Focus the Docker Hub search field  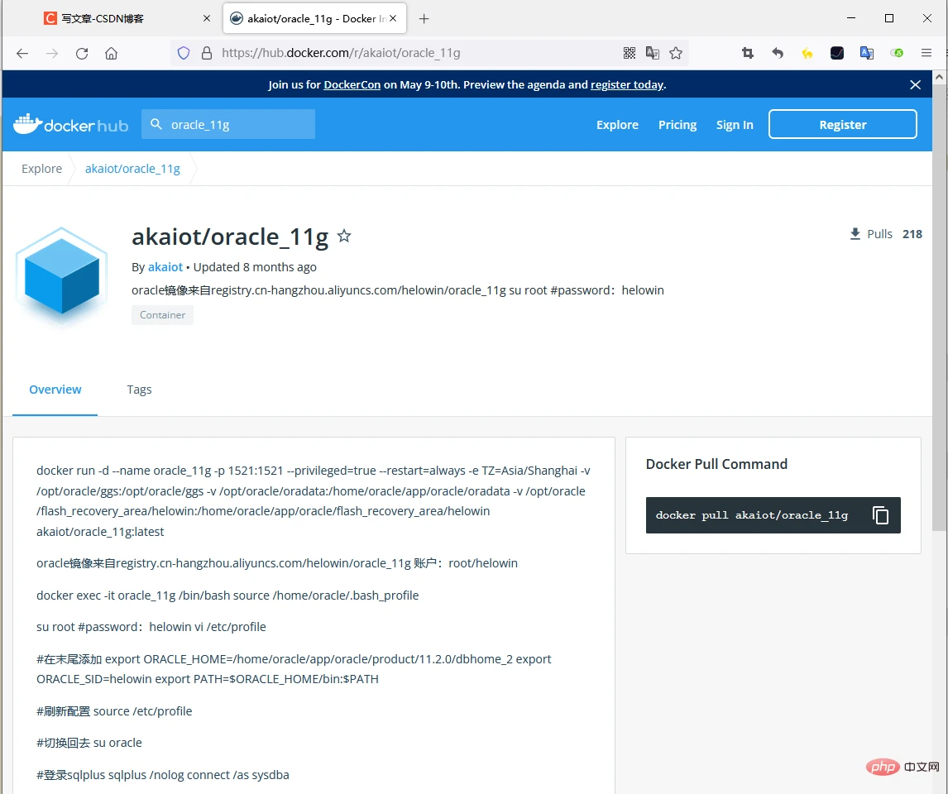[228, 125]
